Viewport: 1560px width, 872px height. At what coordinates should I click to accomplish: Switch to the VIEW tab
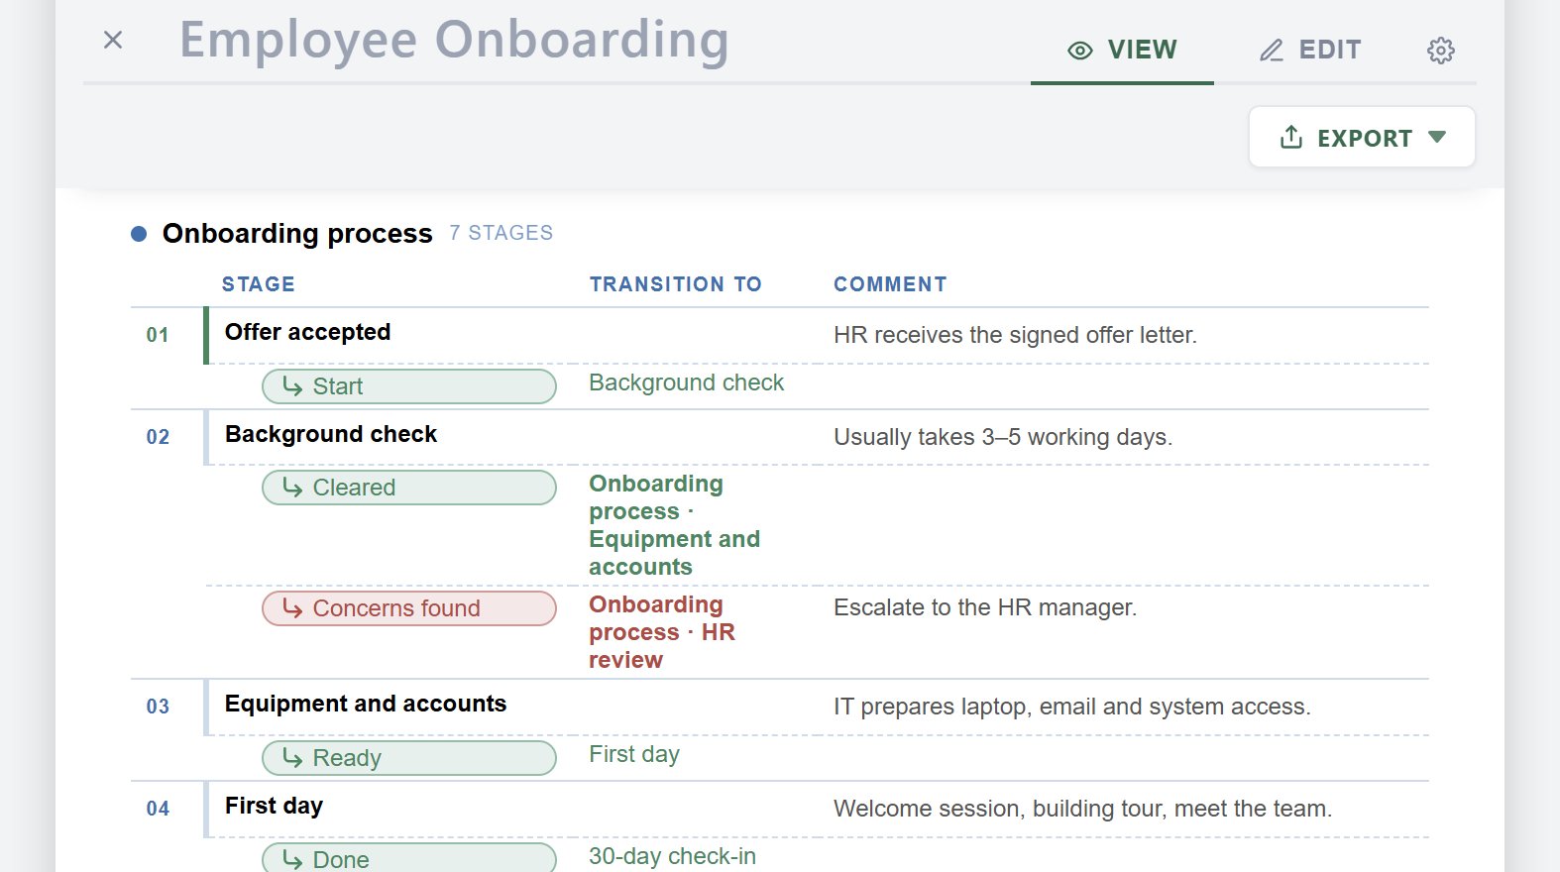click(x=1122, y=50)
